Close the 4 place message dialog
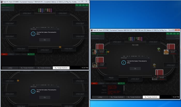Screen dimensions: 181x107 (58, 29)
